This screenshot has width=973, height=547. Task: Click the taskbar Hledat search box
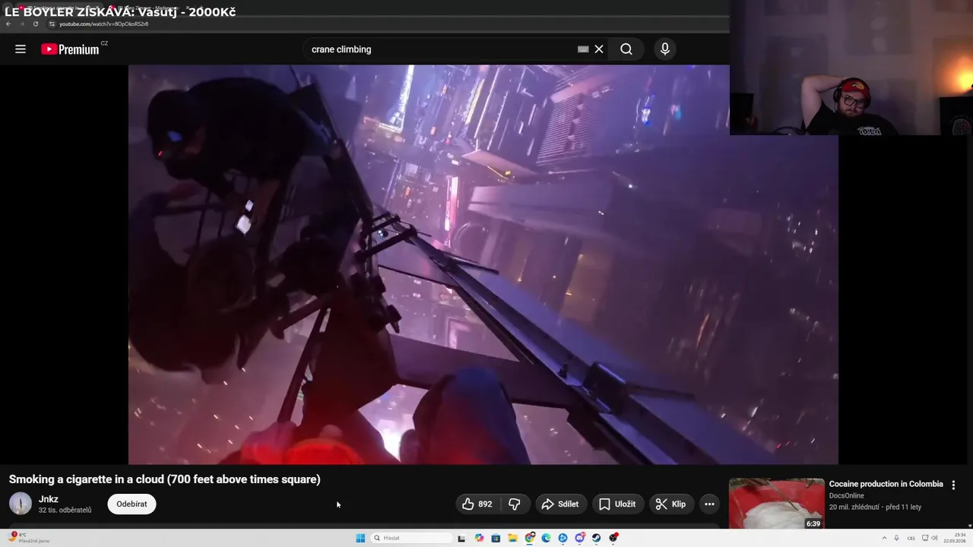(x=411, y=538)
